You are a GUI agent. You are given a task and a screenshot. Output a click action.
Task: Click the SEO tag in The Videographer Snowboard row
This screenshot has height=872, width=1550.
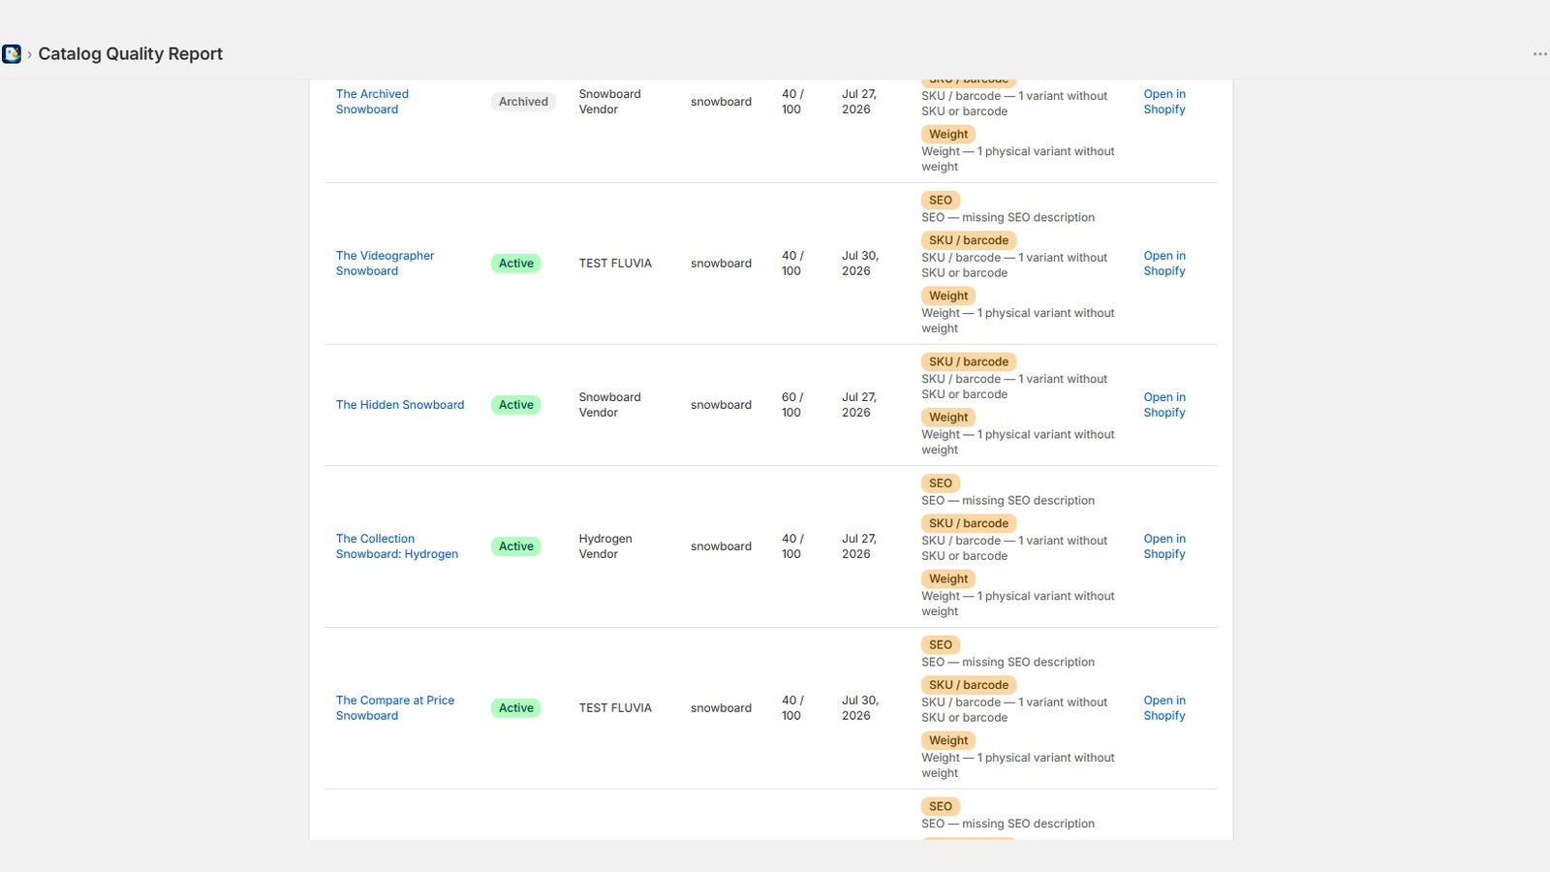pos(941,201)
